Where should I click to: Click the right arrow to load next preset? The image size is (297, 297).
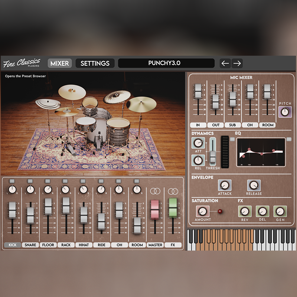237,63
